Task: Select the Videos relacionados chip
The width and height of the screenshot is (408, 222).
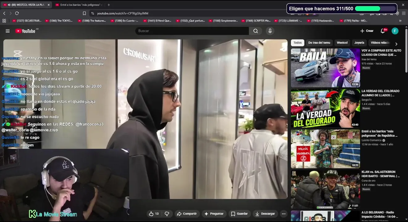Action: coord(380,43)
